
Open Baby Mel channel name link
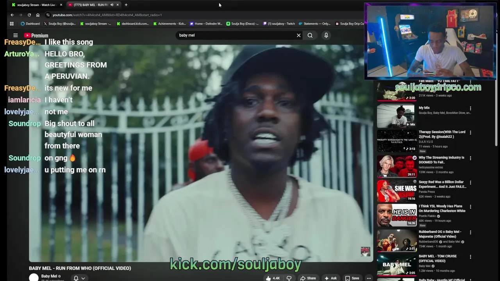tap(49, 276)
